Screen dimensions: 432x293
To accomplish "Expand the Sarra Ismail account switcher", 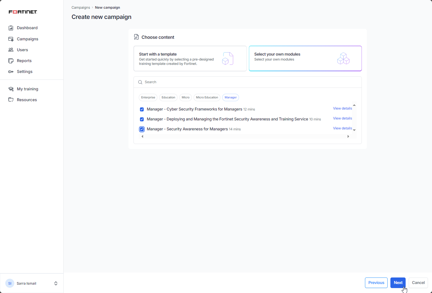I will pos(56,283).
